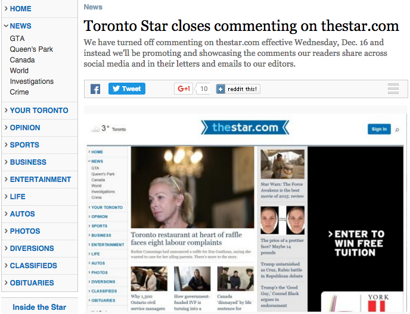This screenshot has width=410, height=314.
Task: Expand the YOUR TORONTO section
Action: pyautogui.click(x=36, y=111)
